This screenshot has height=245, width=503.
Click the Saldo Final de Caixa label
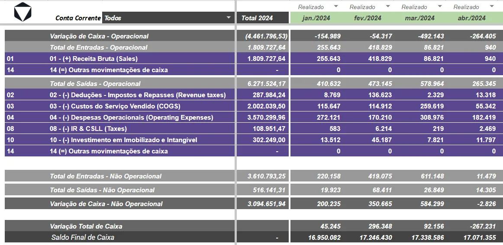(83, 237)
